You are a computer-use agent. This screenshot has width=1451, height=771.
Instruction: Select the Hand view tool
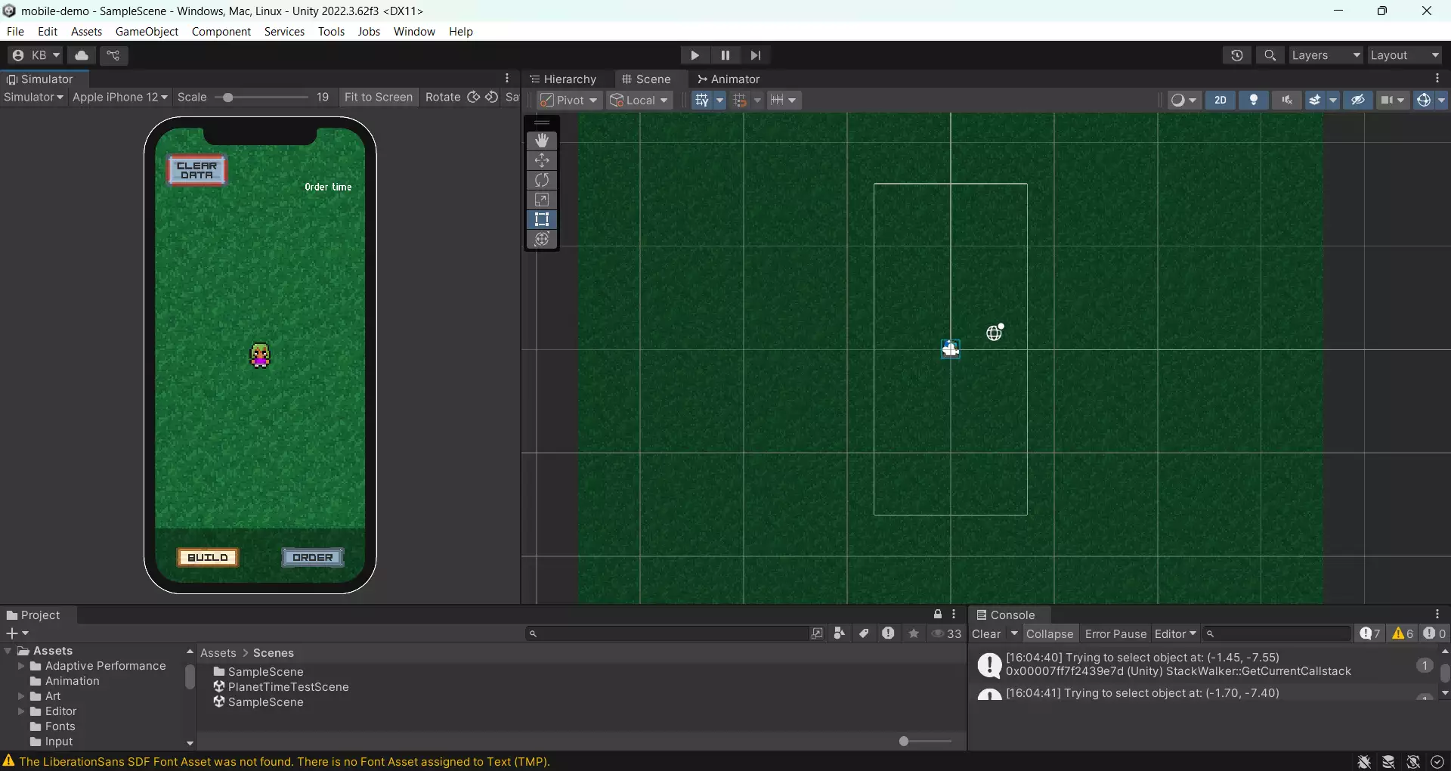click(541, 141)
